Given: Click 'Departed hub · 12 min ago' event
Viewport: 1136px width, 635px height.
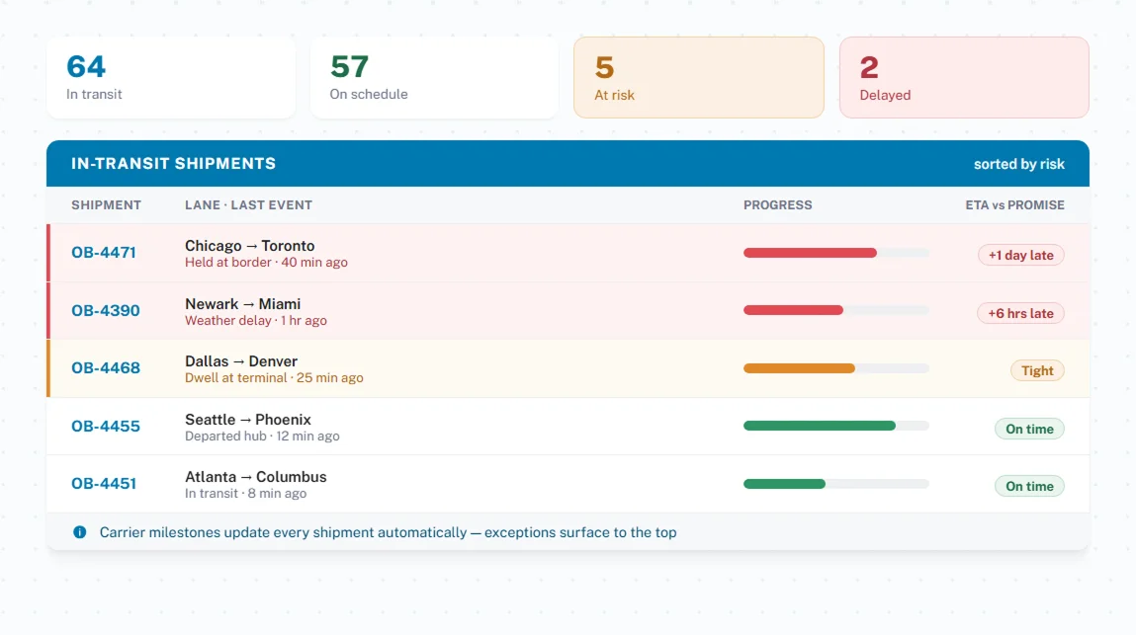Looking at the screenshot, I should (x=262, y=436).
